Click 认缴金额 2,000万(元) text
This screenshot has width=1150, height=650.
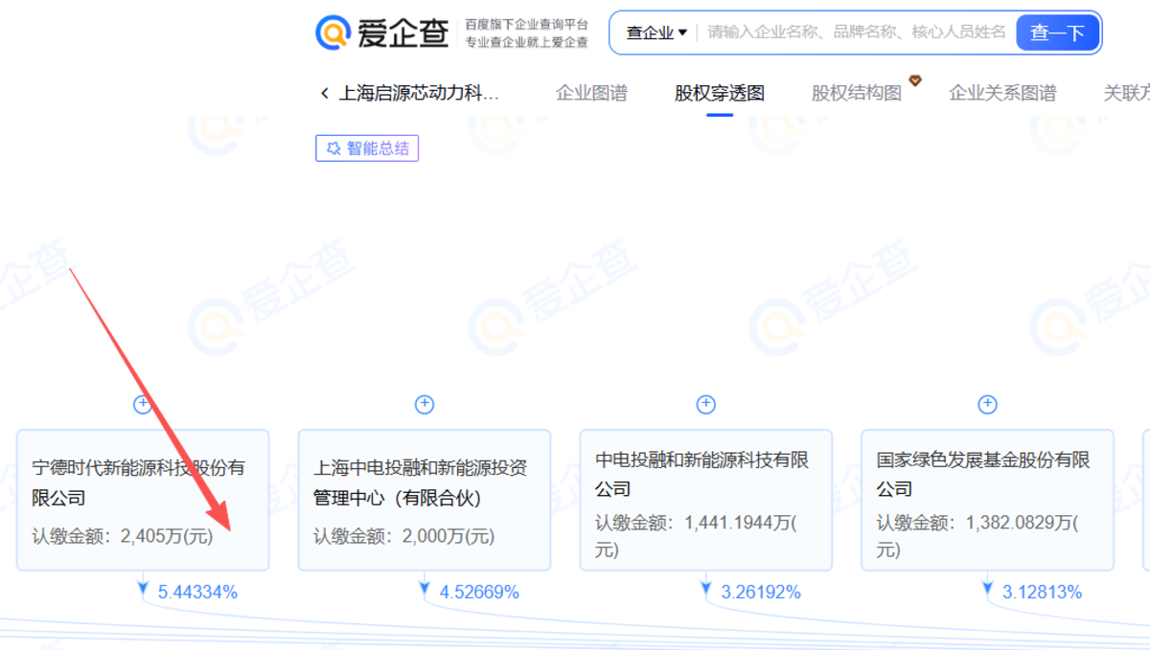click(x=404, y=536)
